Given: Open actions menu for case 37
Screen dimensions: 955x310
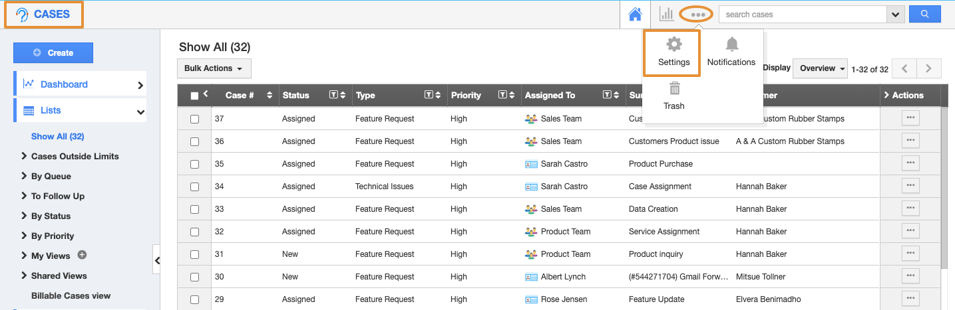Looking at the screenshot, I should click(910, 118).
